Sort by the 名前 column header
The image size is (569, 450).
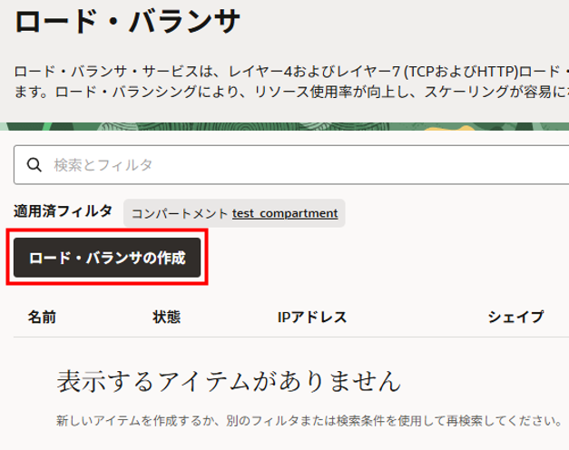coord(42,317)
